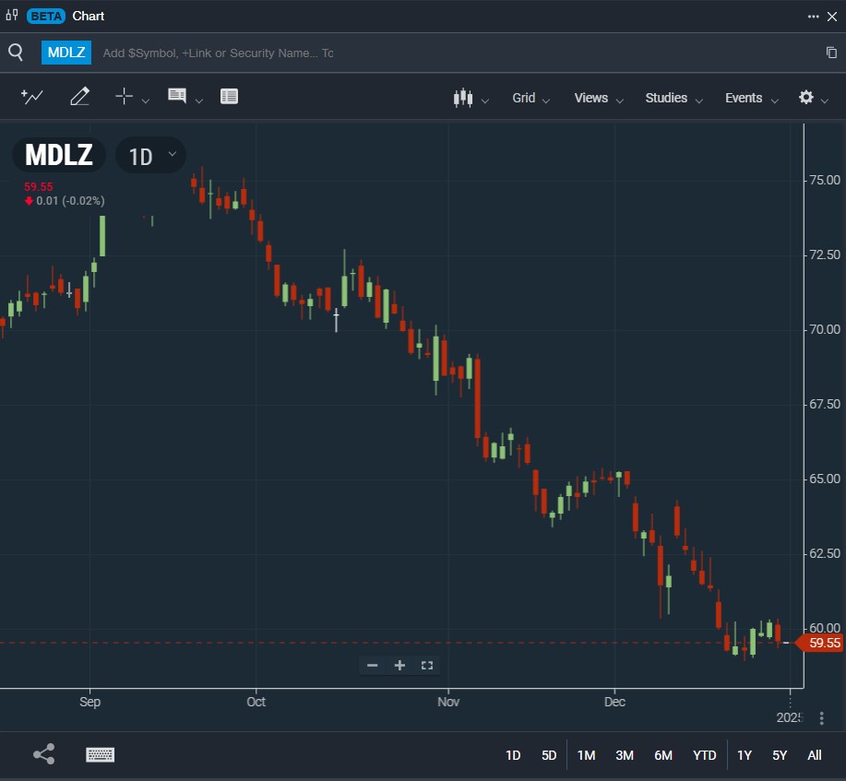Screen dimensions: 846x781
Task: Toggle fullscreen chart view
Action: pos(427,665)
